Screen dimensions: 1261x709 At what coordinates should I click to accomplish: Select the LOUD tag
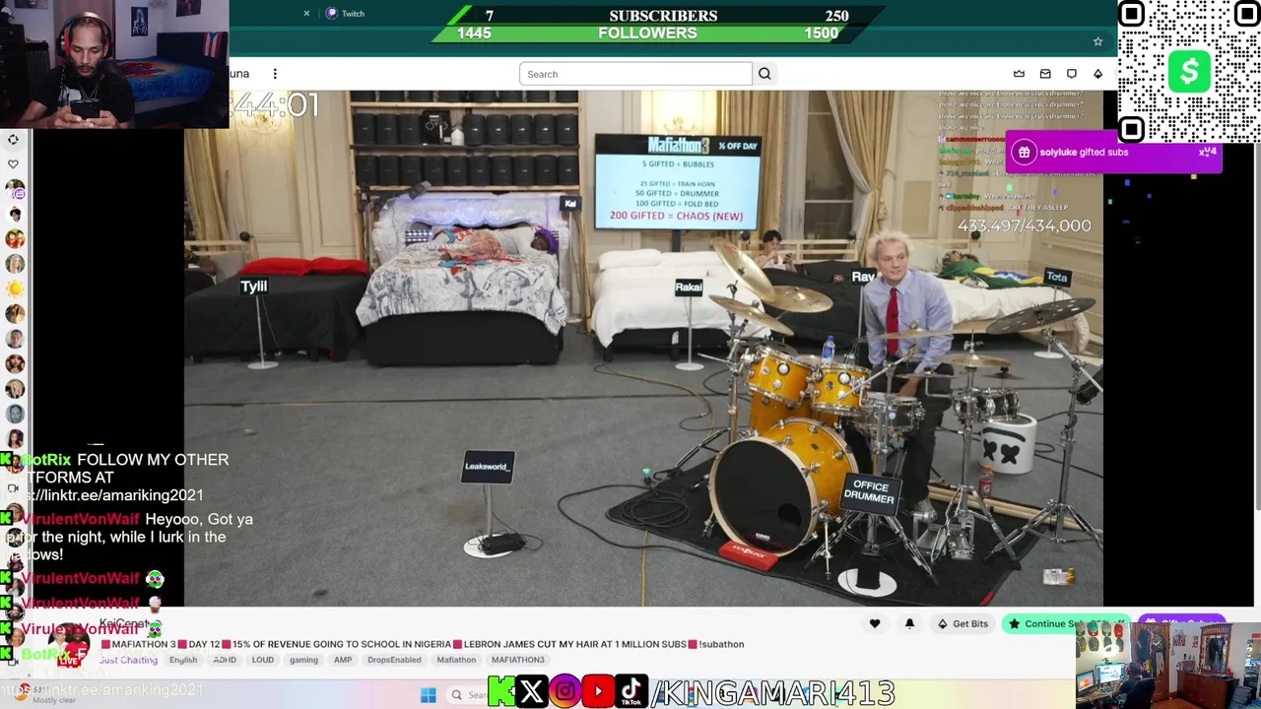(x=262, y=660)
